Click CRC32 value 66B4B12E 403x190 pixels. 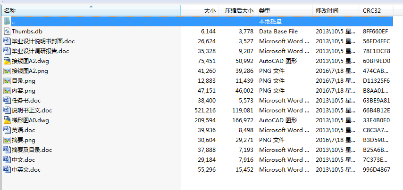coord(377,111)
